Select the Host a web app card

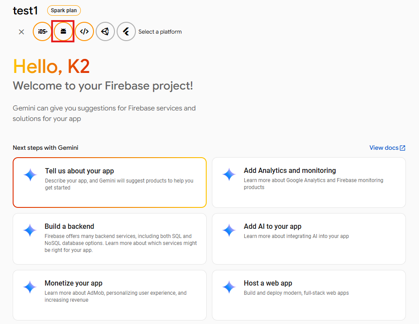308,295
